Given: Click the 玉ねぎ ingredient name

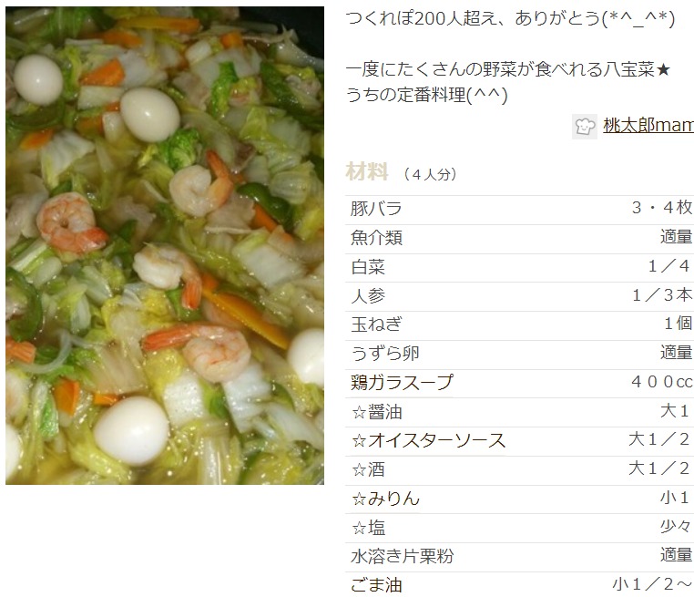Looking at the screenshot, I should (x=377, y=324).
